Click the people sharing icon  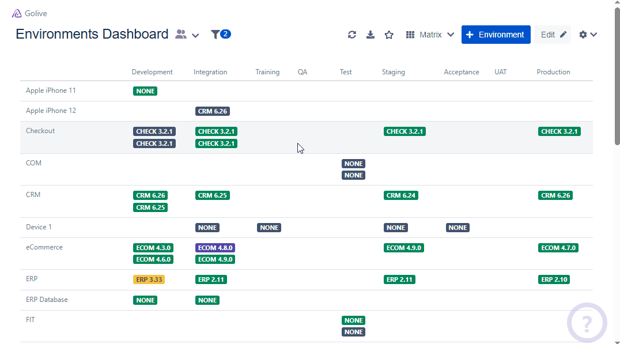coord(181,35)
